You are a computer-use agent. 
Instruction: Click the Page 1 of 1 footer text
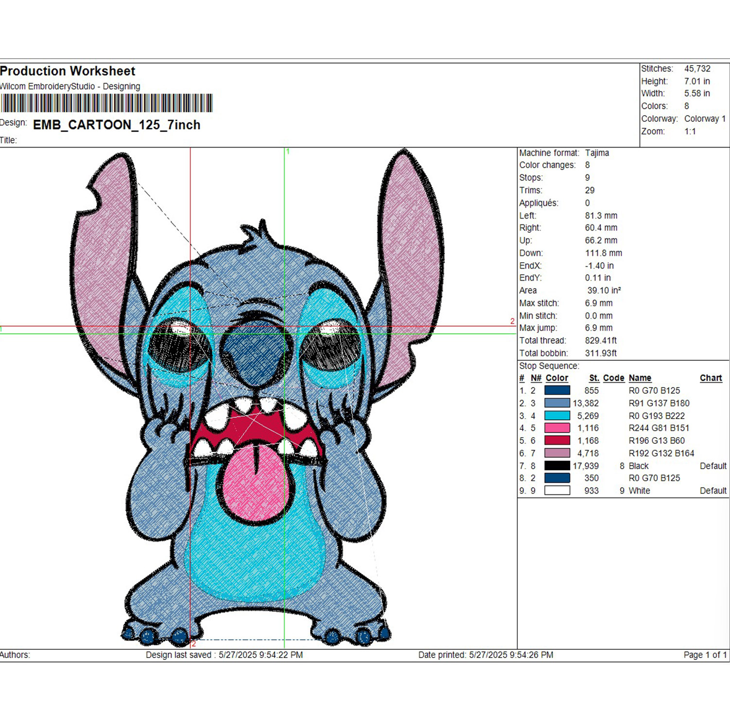coord(705,655)
